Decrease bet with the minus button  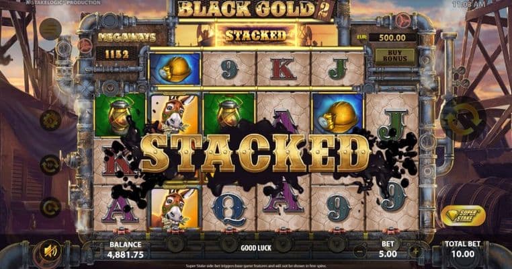pyautogui.click(x=359, y=252)
